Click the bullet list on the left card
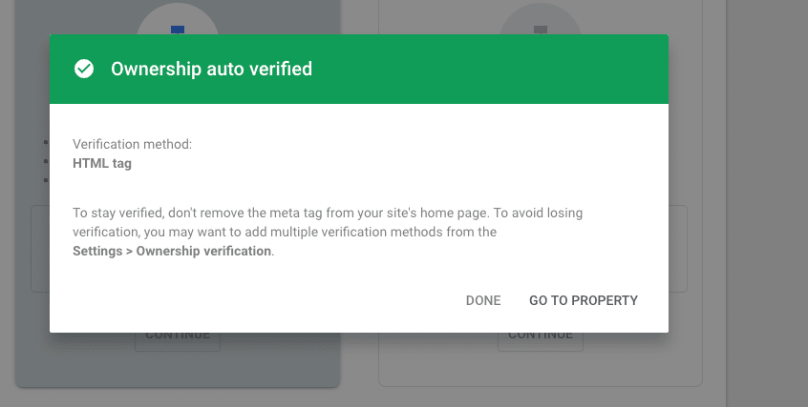Image resolution: width=808 pixels, height=407 pixels. tap(45, 162)
